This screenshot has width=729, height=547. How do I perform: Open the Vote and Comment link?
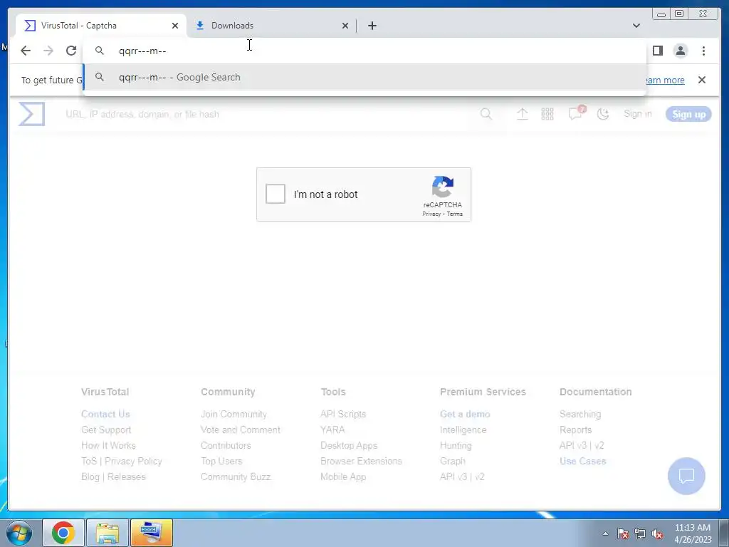tap(241, 429)
